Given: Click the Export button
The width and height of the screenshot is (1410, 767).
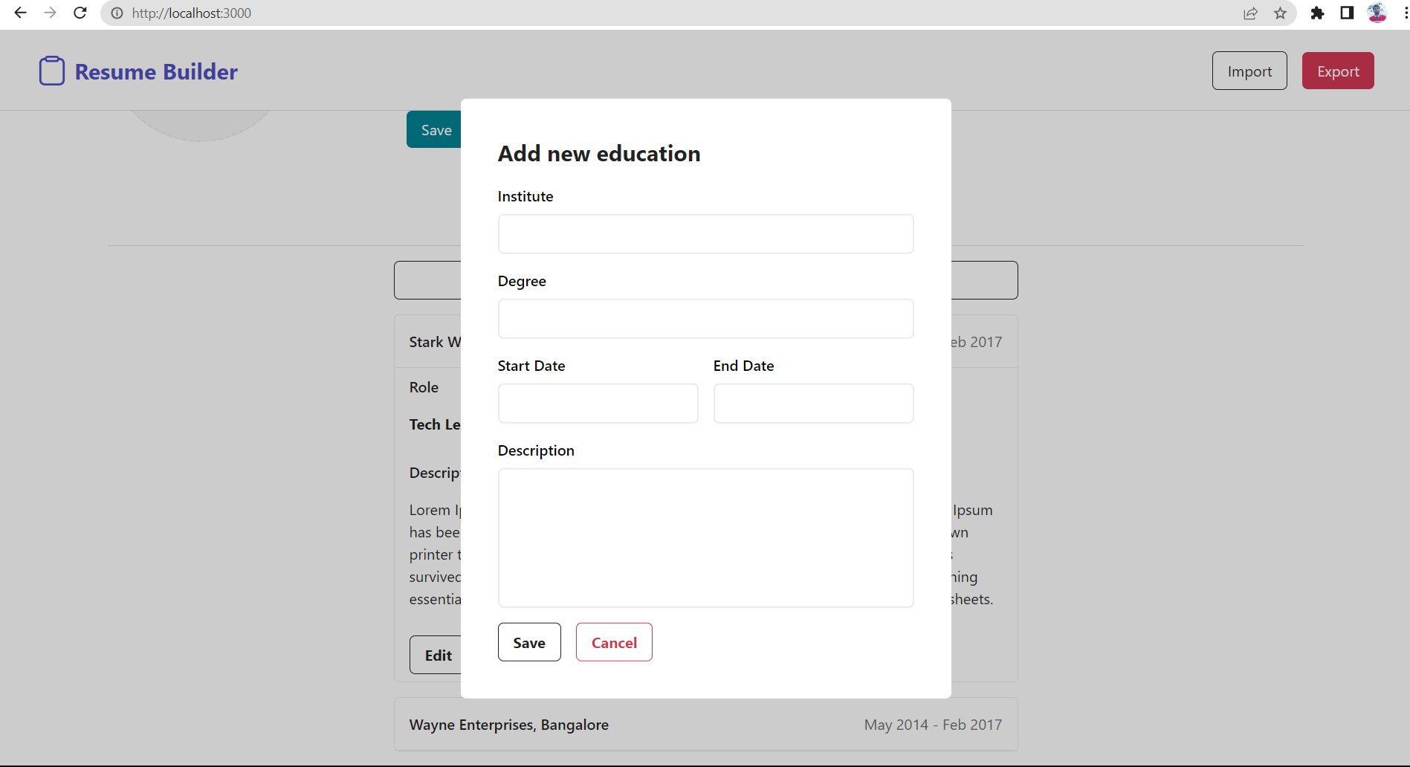Looking at the screenshot, I should click(1338, 71).
